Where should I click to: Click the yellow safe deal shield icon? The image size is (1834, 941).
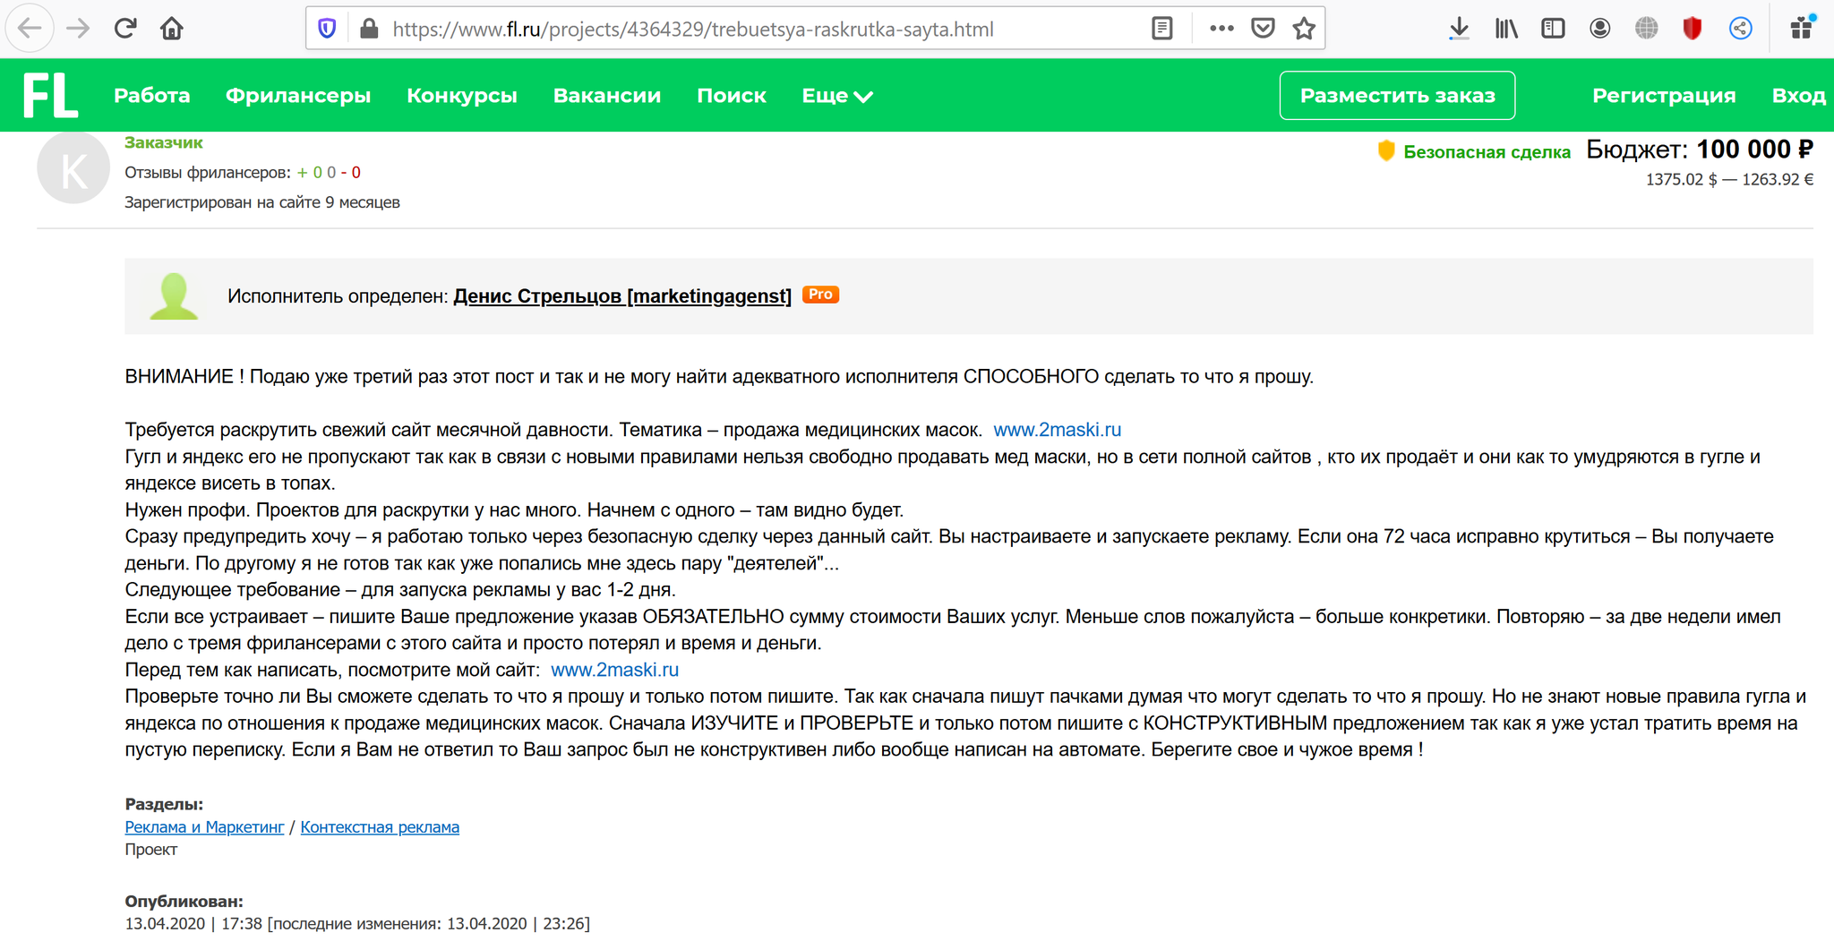click(1386, 150)
